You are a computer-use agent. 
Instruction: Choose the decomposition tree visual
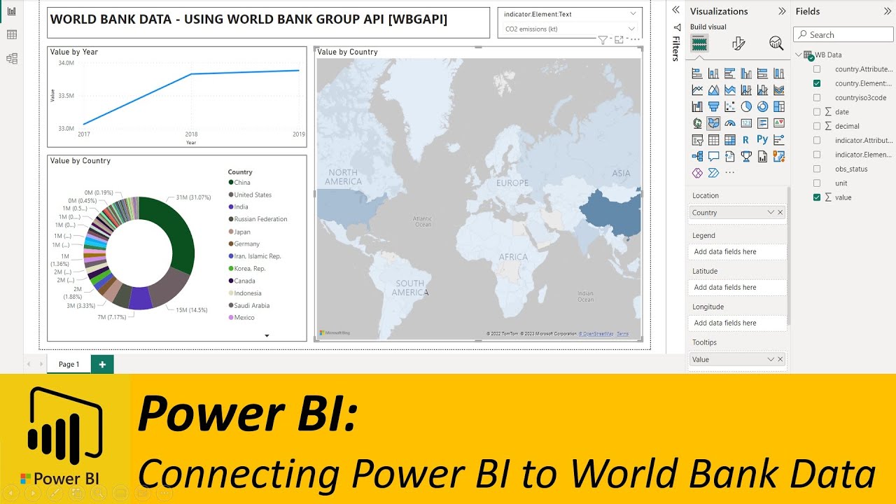point(697,157)
